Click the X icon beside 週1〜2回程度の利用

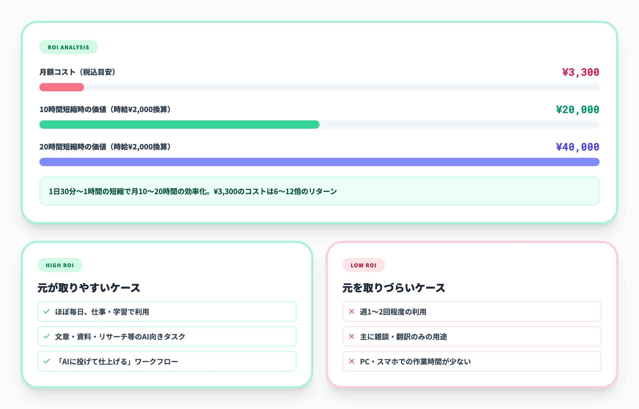pyautogui.click(x=352, y=312)
